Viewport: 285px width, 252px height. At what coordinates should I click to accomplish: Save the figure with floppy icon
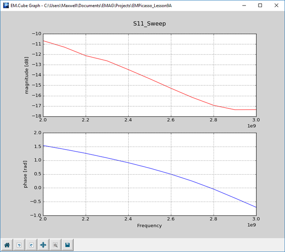68,245
